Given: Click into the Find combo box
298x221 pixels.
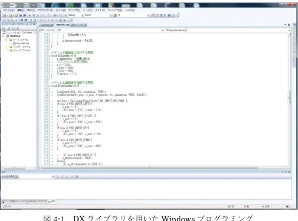Looking at the screenshot, I should [x=132, y=15].
